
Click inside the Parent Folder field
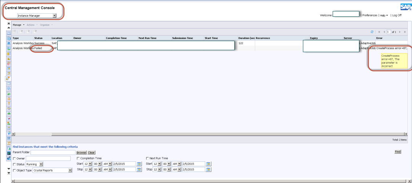(x=53, y=152)
